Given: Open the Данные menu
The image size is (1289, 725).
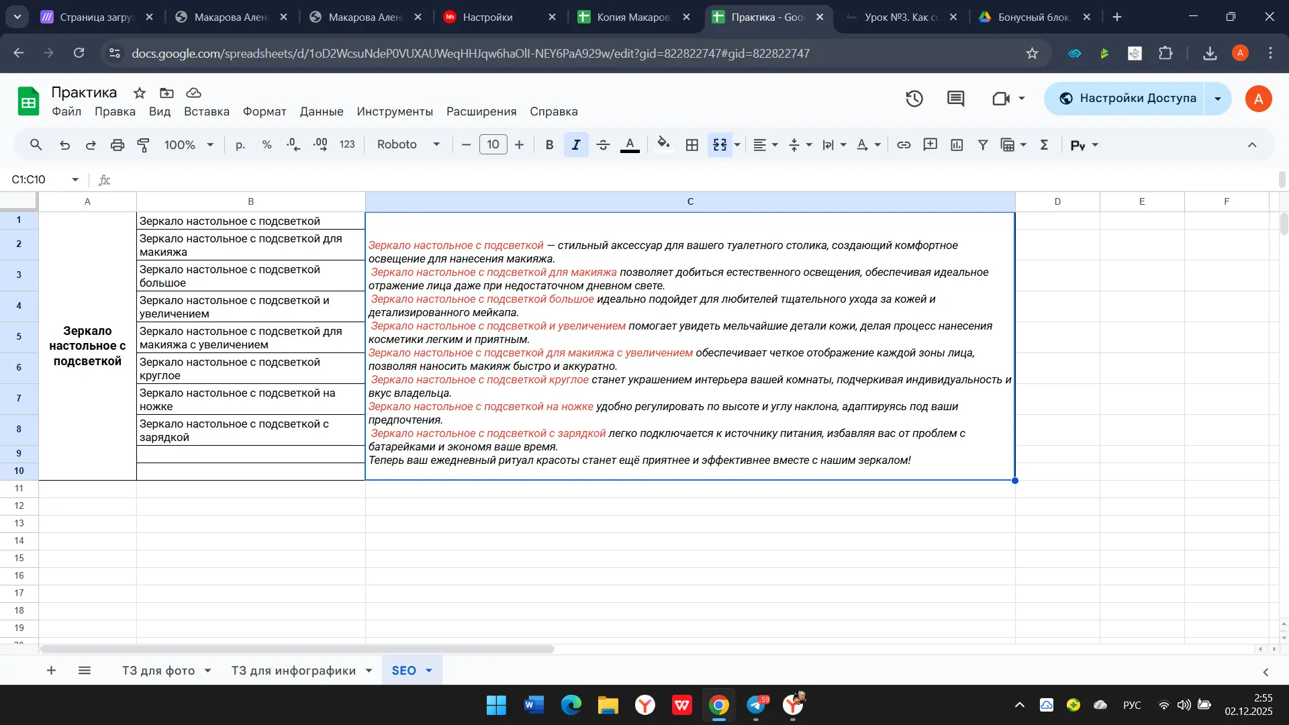Looking at the screenshot, I should pyautogui.click(x=321, y=111).
